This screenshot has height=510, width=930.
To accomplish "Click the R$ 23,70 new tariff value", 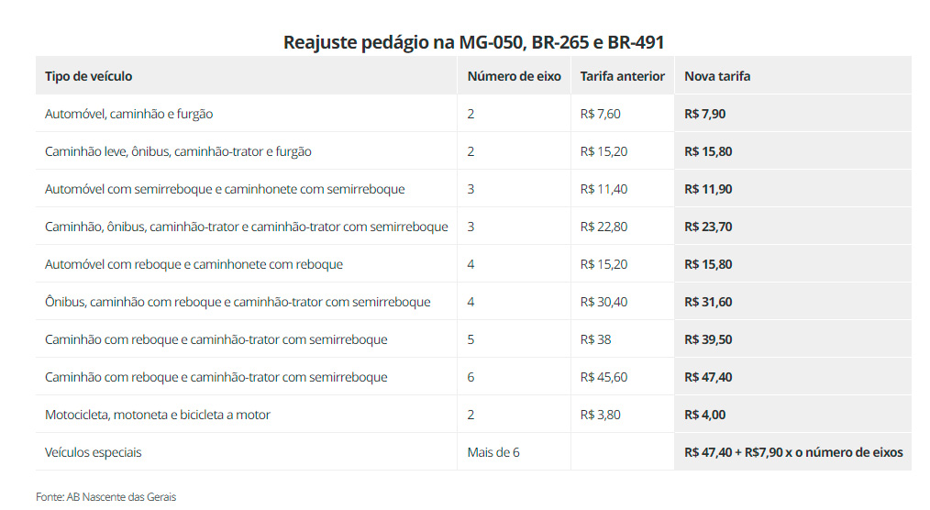I will point(708,227).
